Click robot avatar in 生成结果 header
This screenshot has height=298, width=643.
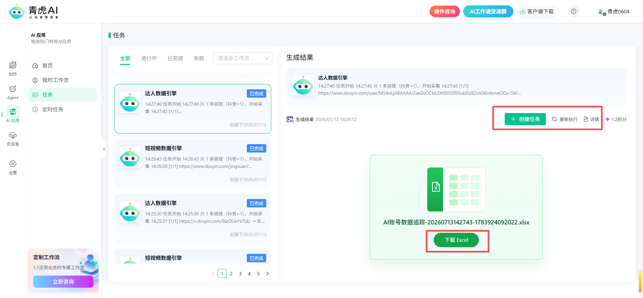(303, 85)
